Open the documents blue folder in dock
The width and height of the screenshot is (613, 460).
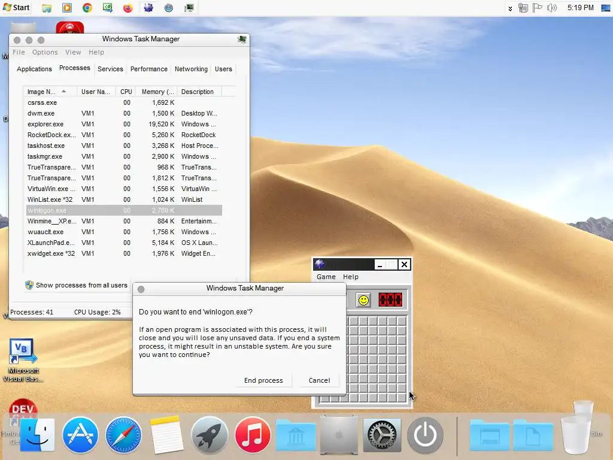[x=533, y=436]
